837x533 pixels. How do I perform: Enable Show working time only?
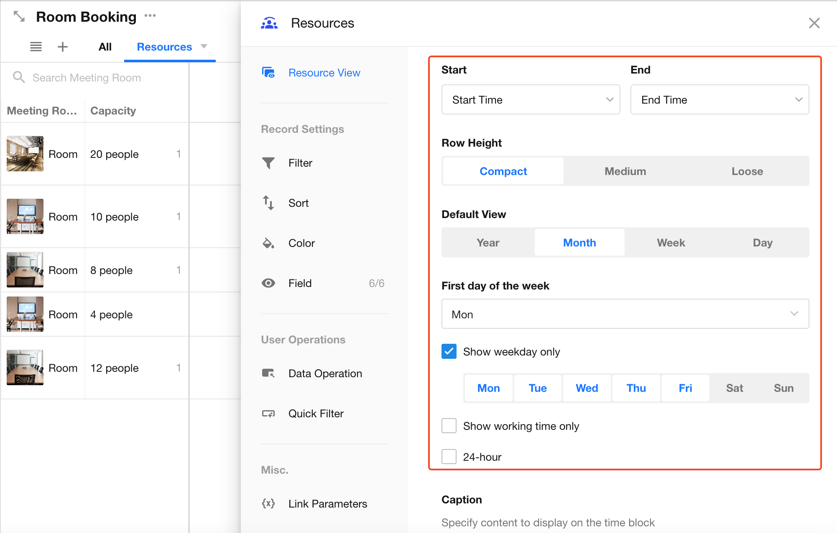click(449, 426)
